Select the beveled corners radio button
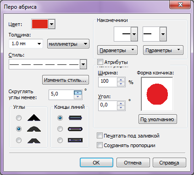Screen dimensions: 194x175 pyautogui.click(x=19, y=140)
